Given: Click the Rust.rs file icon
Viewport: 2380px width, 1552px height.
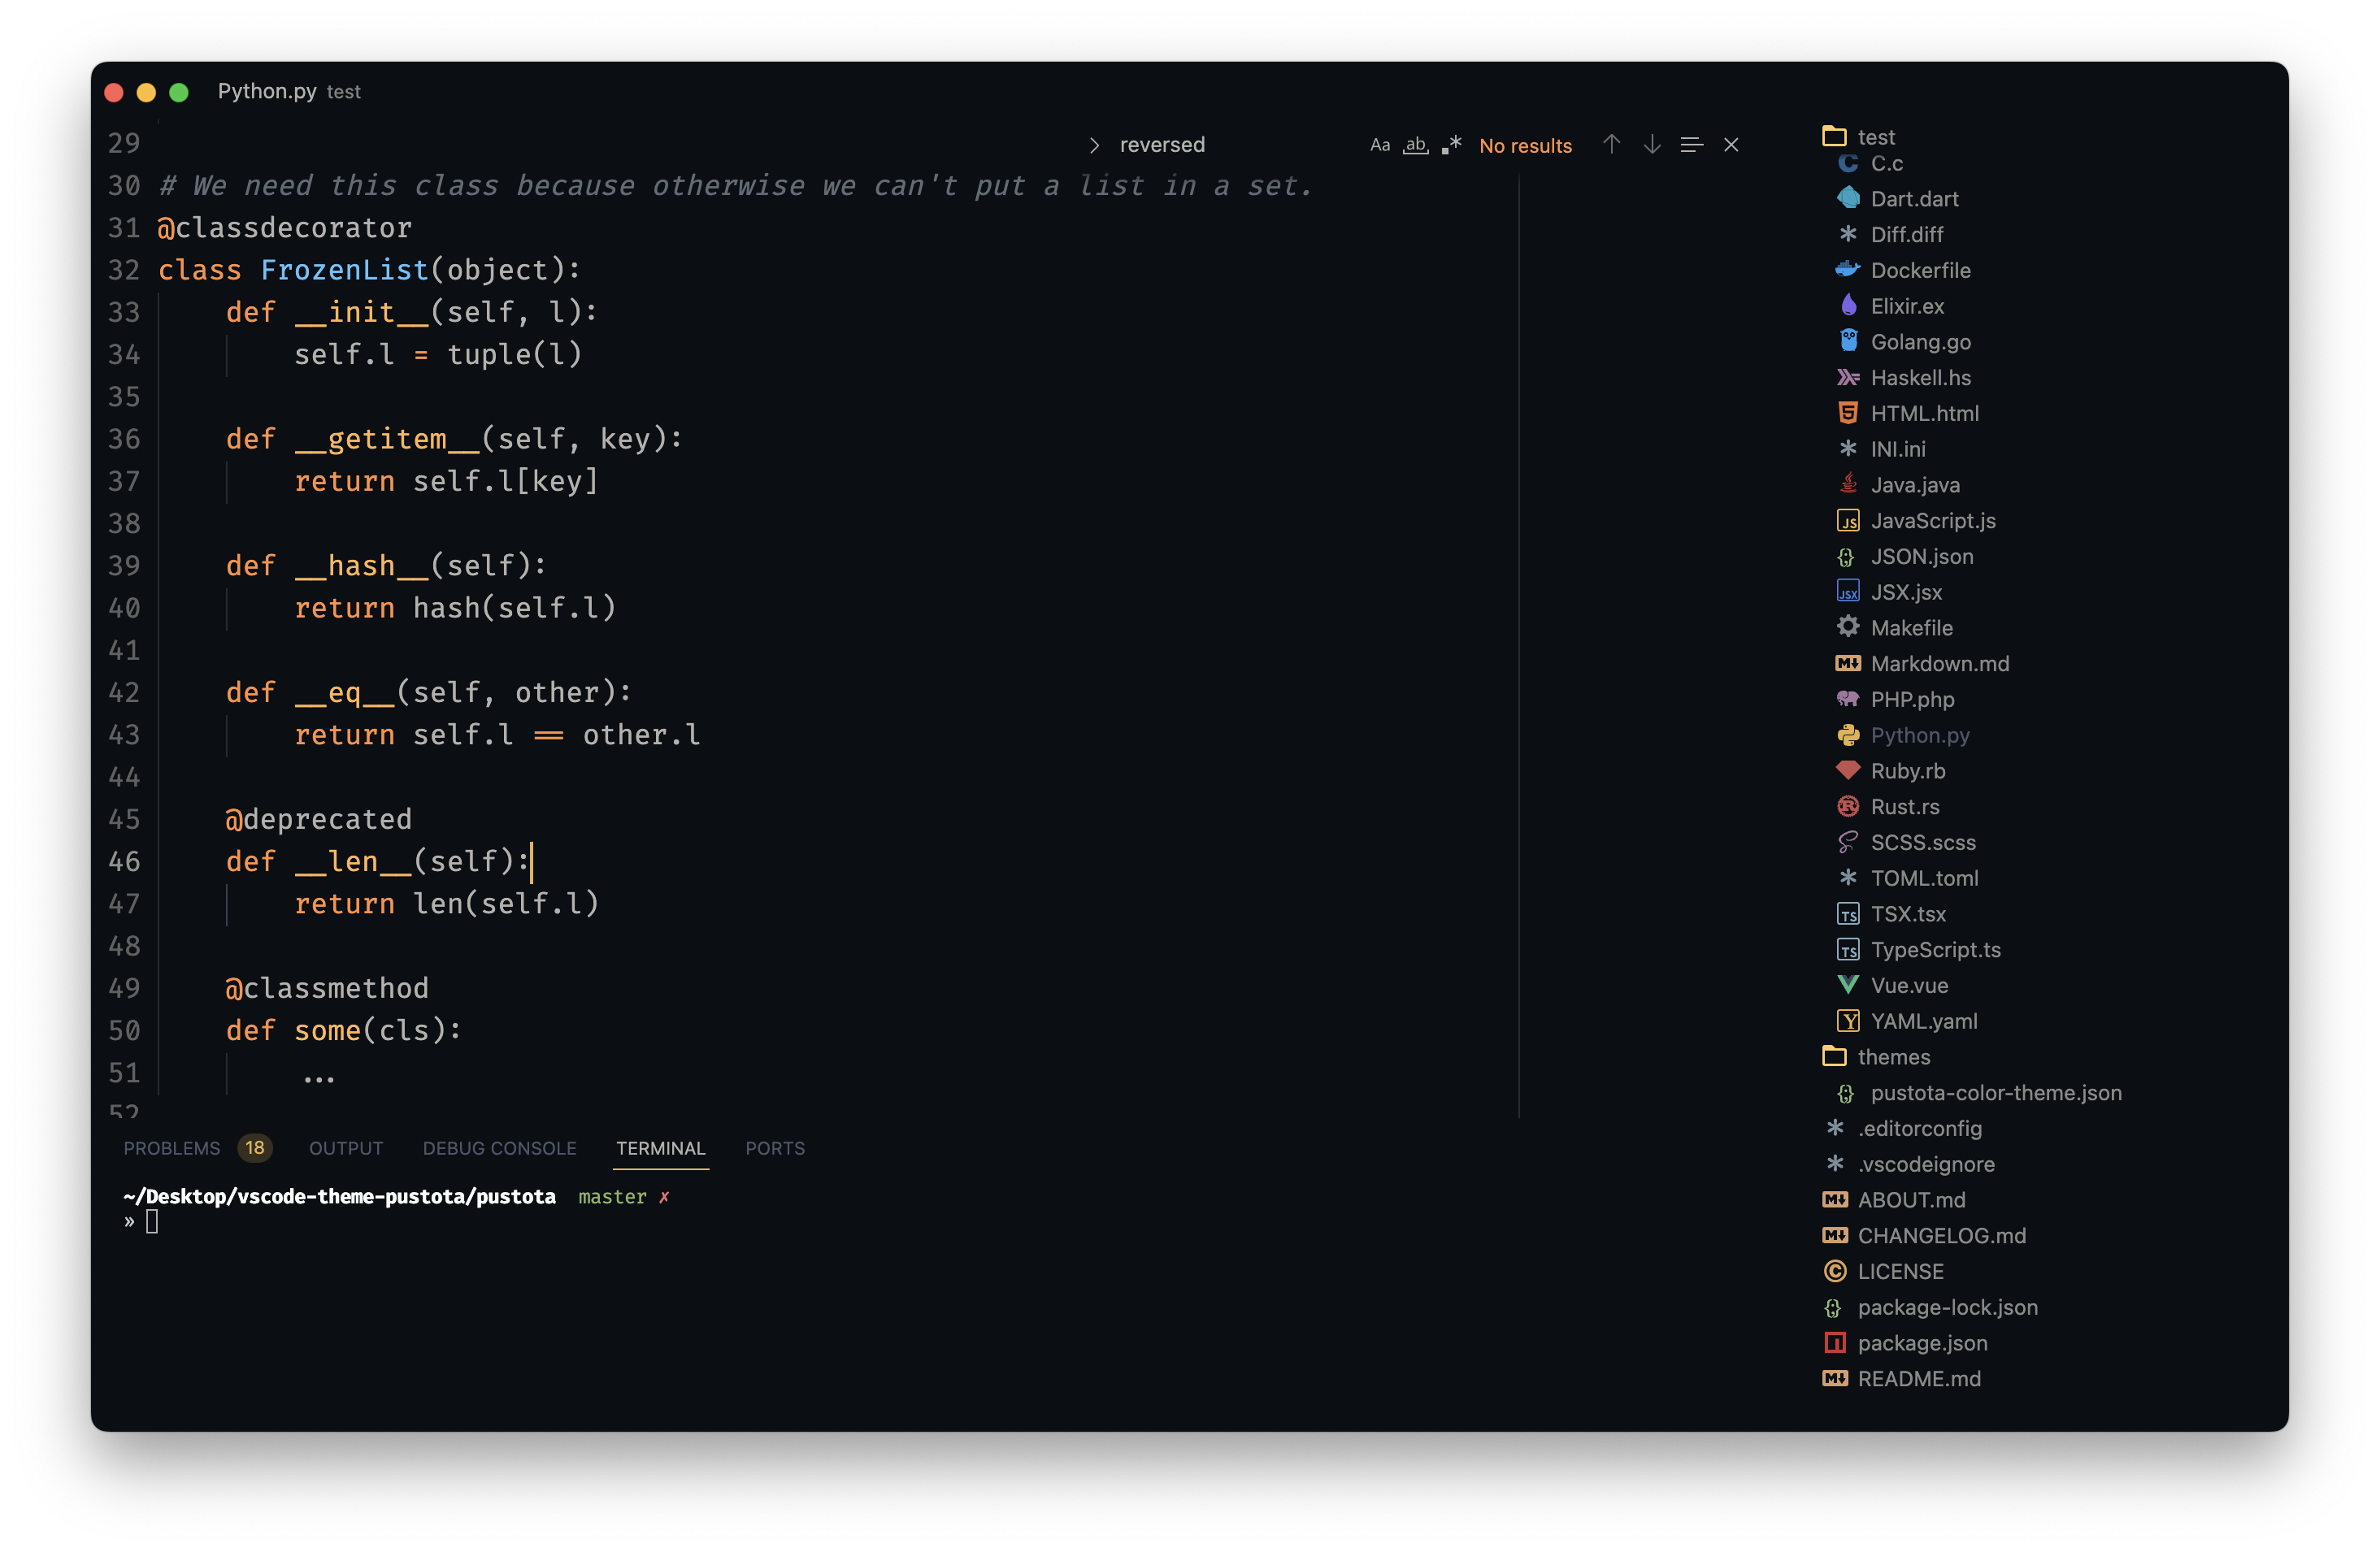Looking at the screenshot, I should pos(1847,807).
